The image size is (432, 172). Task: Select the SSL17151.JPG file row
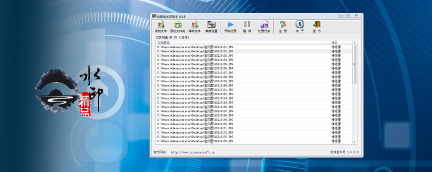pos(254,47)
